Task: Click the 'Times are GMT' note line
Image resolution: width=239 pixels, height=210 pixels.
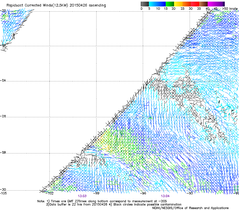Action: [102, 201]
